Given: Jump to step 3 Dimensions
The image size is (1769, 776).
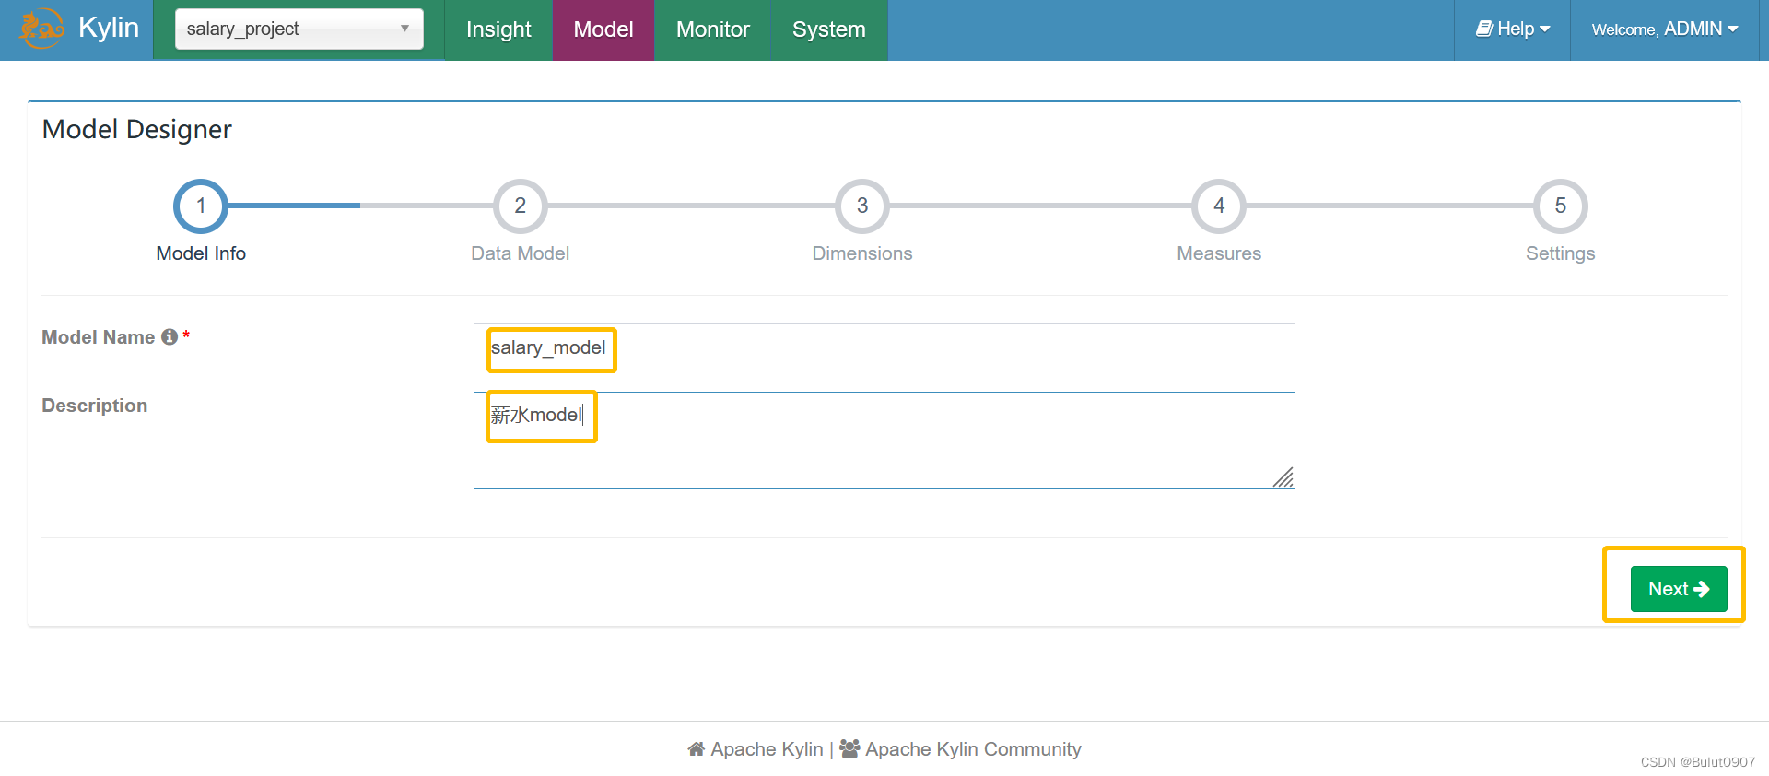Looking at the screenshot, I should tap(862, 206).
